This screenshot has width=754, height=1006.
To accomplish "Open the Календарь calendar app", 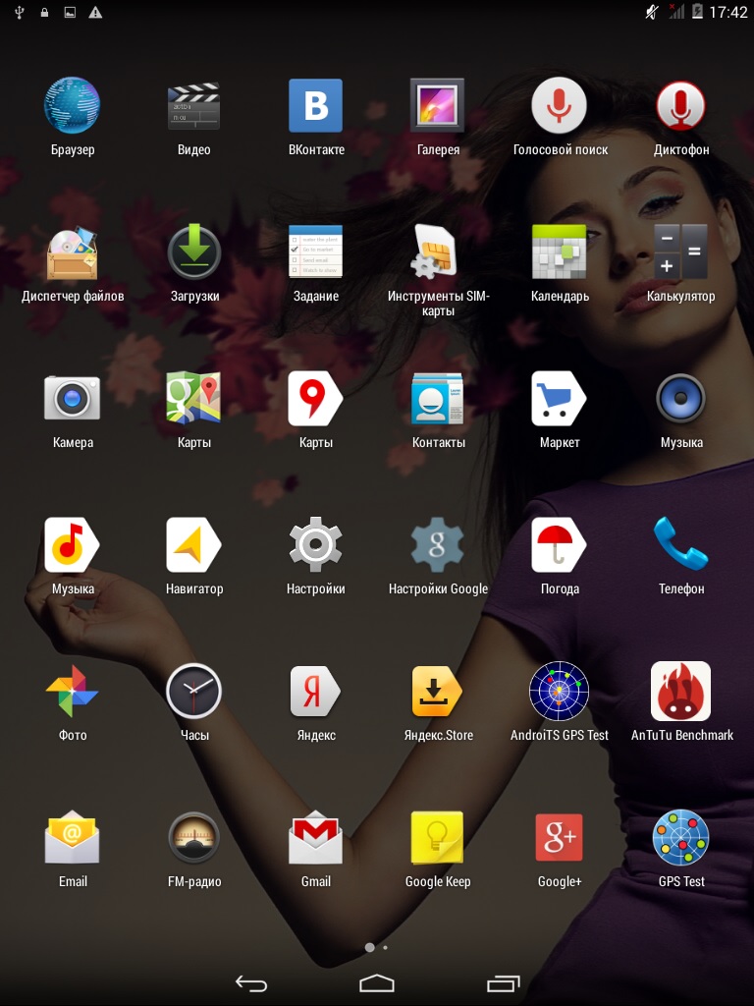I will pyautogui.click(x=559, y=251).
